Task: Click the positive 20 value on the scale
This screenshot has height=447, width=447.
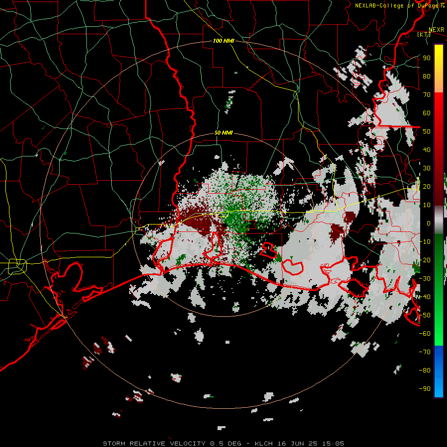Action: tap(427, 186)
